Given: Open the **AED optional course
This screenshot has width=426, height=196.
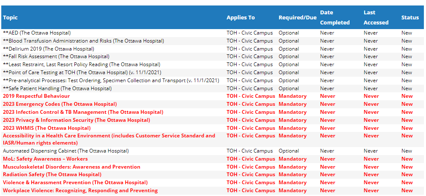Looking at the screenshot, I should tap(37, 33).
